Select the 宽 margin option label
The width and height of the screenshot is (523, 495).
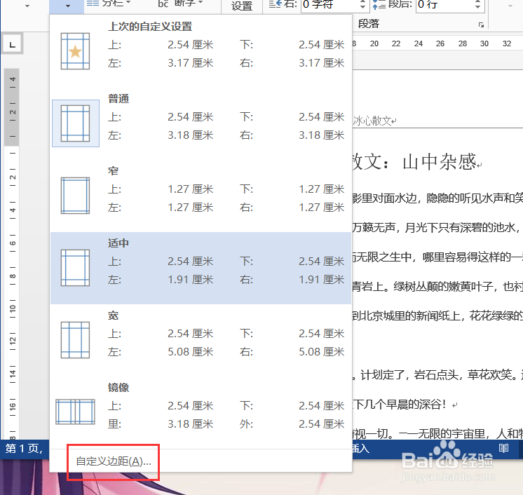[113, 316]
